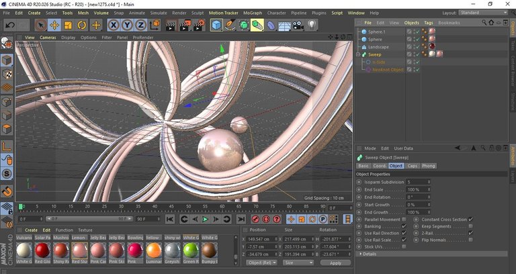Select the Live Selection arrow tool
Screen dimensions: 516x274
[41, 25]
